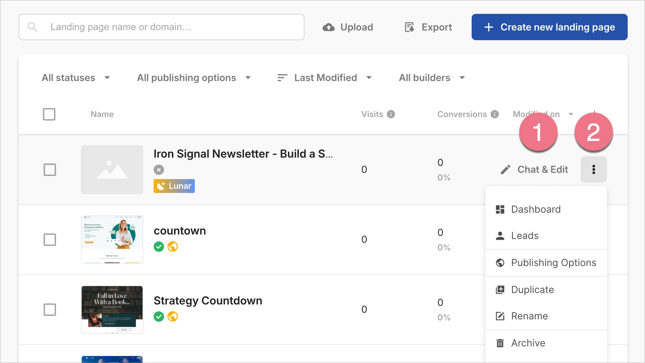The height and width of the screenshot is (363, 645).
Task: Select the Iron Signal Newsletter row checkbox
Action: pos(50,170)
